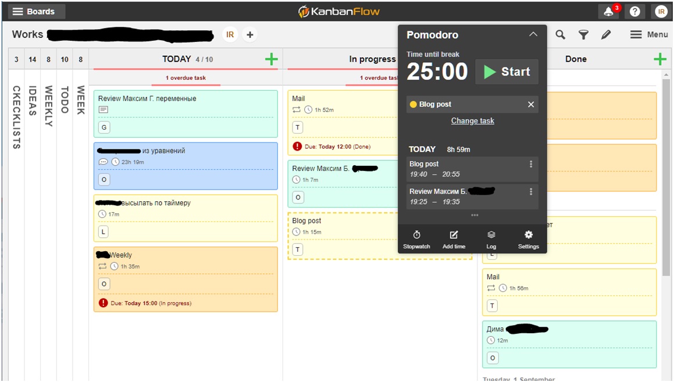The image size is (674, 382).
Task: Open Add time in Pomodoro panel
Action: [454, 240]
